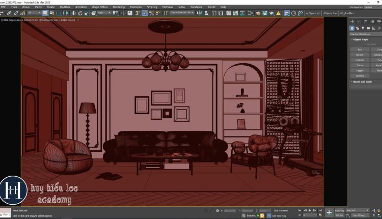
Task: Open the Material Editor icon
Action: pyautogui.click(x=250, y=13)
